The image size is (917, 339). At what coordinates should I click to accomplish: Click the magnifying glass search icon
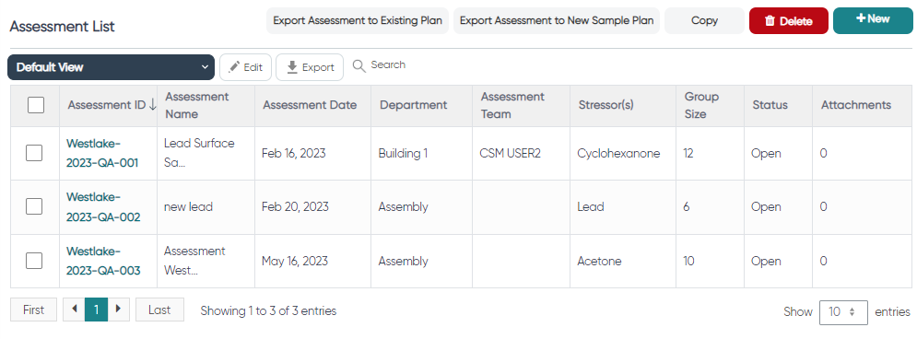tap(359, 64)
